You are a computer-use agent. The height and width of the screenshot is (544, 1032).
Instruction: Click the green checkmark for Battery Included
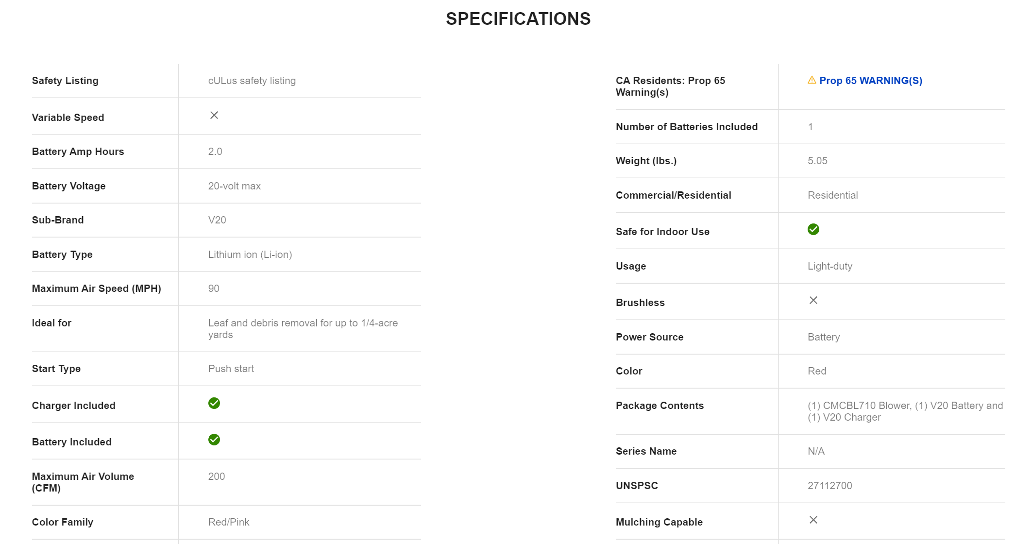(x=214, y=440)
